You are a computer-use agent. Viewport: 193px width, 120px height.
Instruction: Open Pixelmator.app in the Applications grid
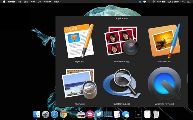164,41
